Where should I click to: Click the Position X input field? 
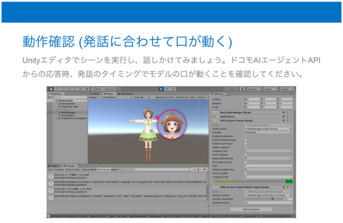coord(253,99)
